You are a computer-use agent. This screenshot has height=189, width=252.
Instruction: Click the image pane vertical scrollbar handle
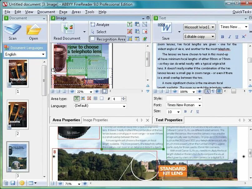click(147, 59)
